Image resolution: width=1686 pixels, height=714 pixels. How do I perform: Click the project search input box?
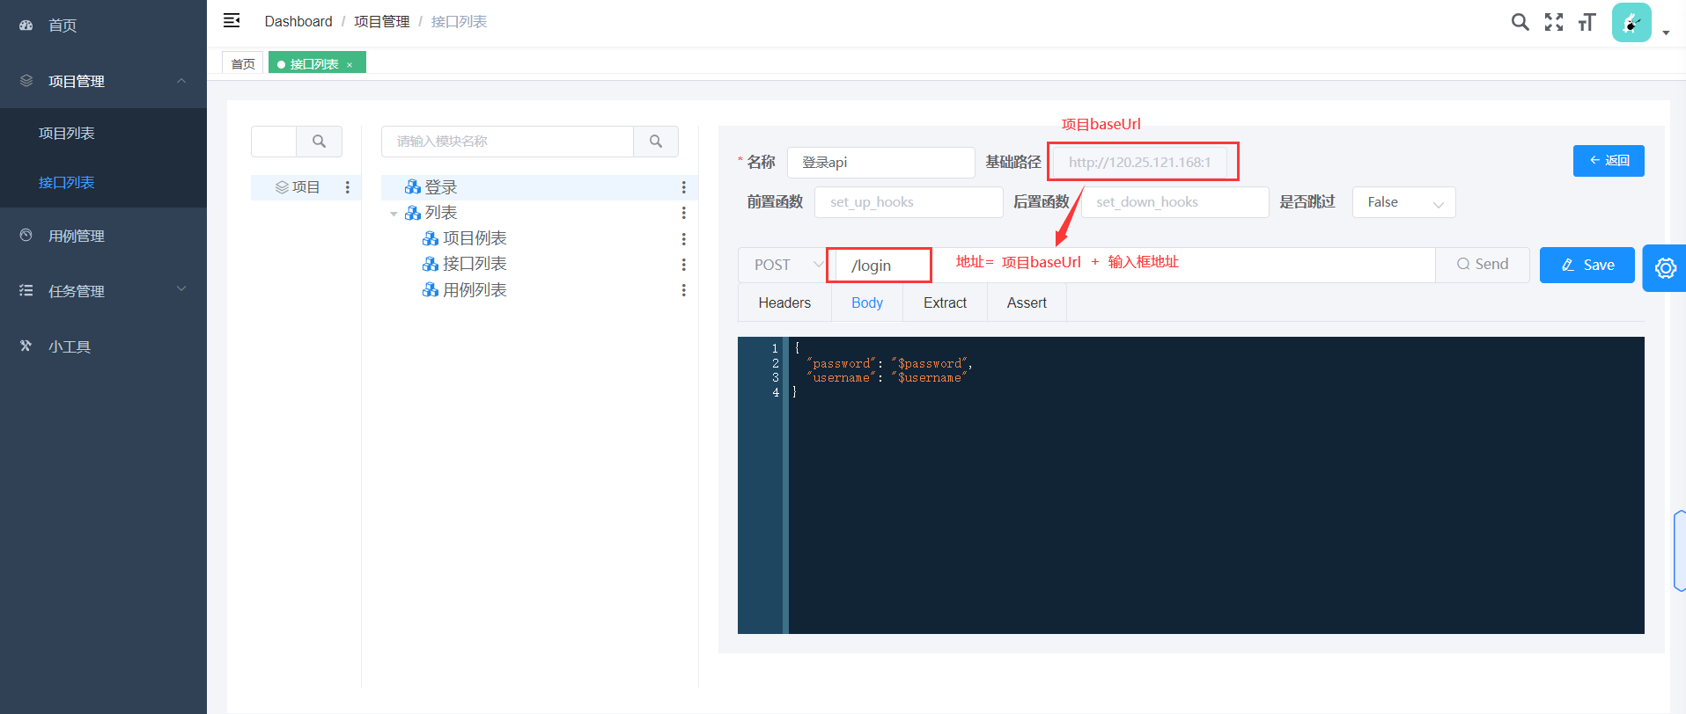274,141
